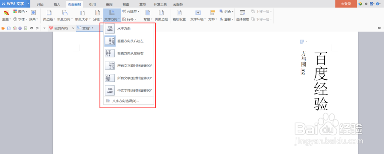Select the 文档1 document tab

click(88, 28)
